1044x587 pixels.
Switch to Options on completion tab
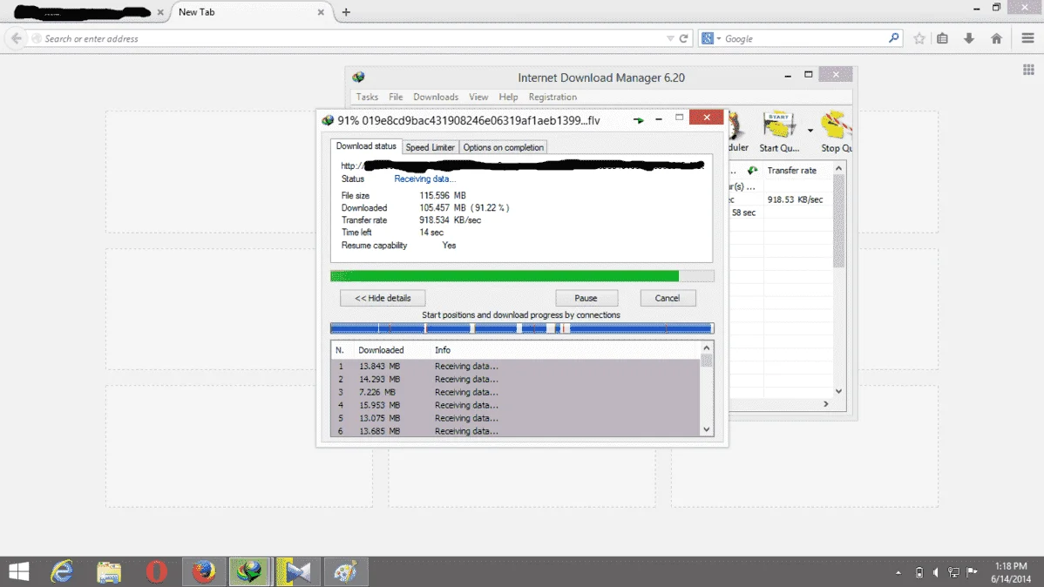coord(504,148)
